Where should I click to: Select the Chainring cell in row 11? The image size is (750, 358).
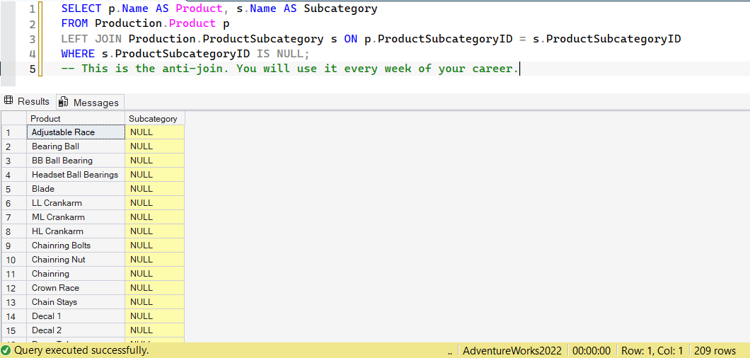pyautogui.click(x=76, y=274)
